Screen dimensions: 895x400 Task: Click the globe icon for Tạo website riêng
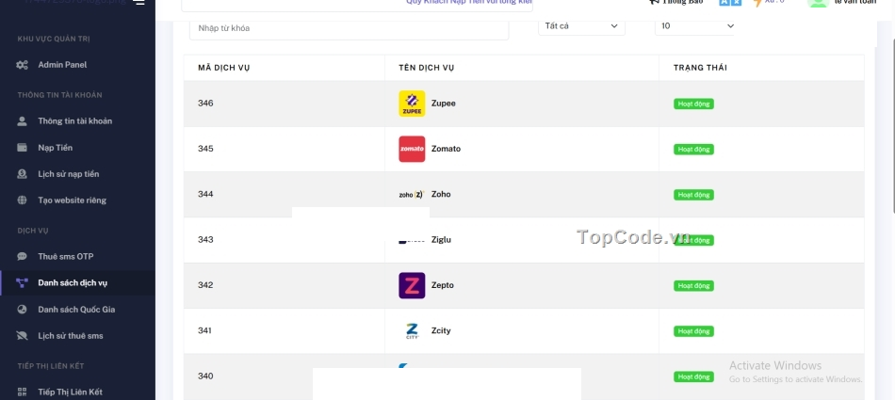[x=23, y=200]
